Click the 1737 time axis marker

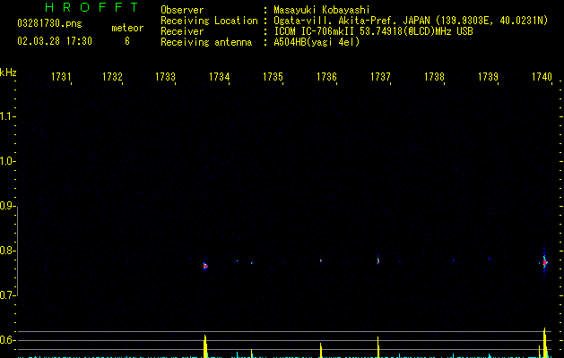click(380, 77)
